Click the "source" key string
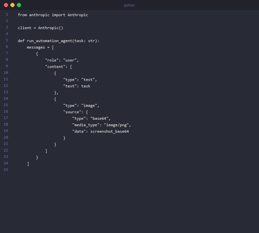 [72, 112]
